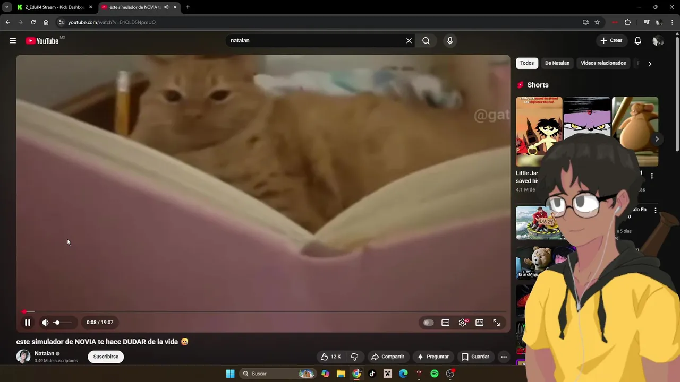Run search with magnifier button
This screenshot has height=382, width=680.
click(426, 41)
